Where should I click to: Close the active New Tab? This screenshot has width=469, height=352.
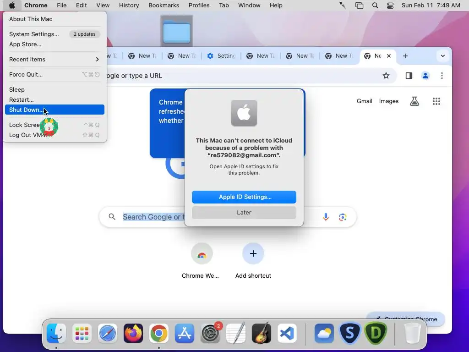pyautogui.click(x=389, y=56)
